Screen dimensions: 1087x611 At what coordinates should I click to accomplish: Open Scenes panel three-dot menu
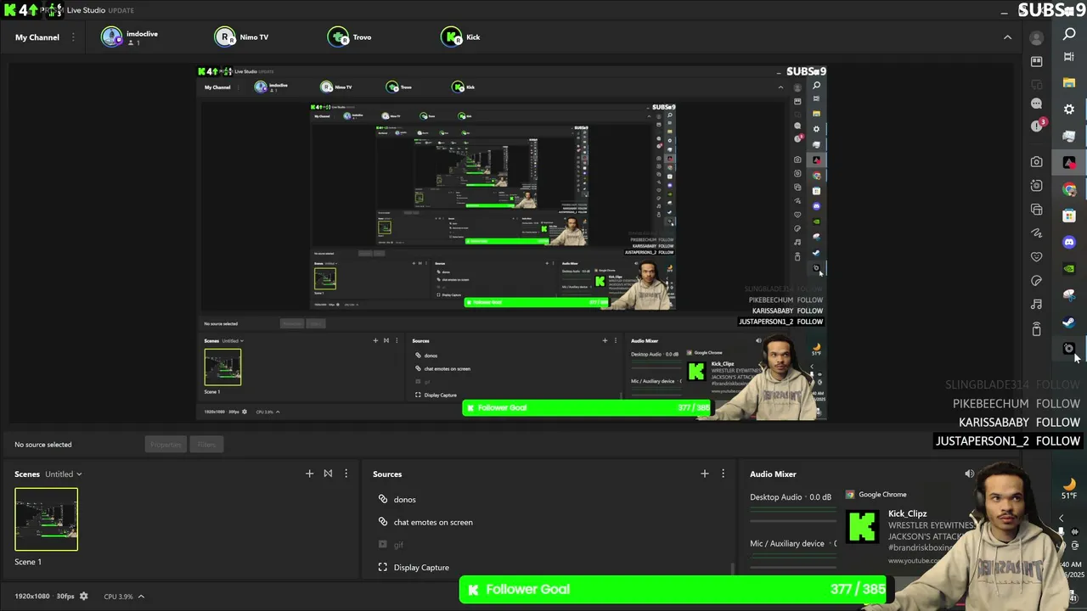[346, 474]
